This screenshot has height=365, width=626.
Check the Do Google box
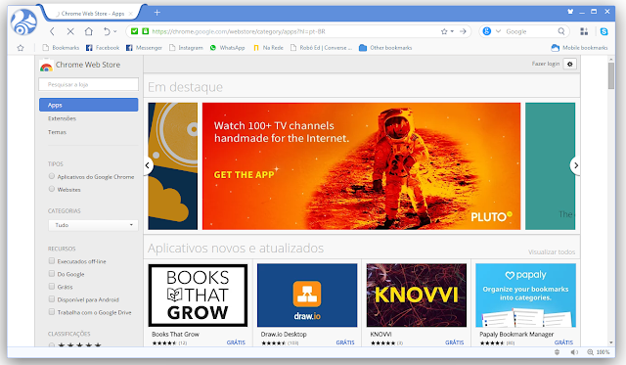[52, 274]
